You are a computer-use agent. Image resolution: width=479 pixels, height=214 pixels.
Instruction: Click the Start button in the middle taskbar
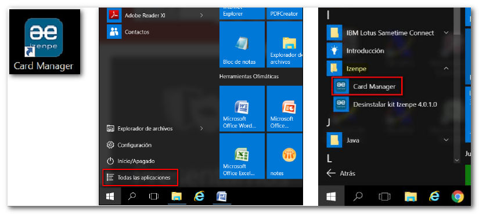coord(110,196)
